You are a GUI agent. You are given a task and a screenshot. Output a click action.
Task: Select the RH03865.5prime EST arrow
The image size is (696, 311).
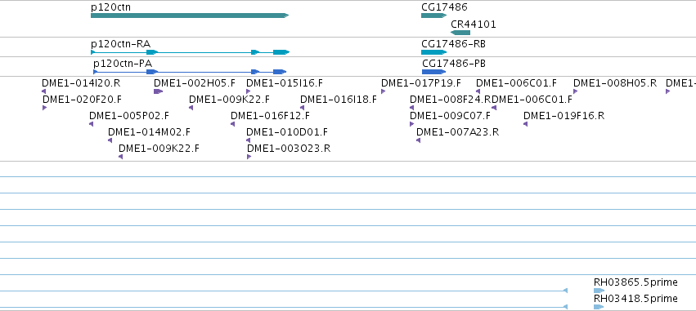click(599, 291)
